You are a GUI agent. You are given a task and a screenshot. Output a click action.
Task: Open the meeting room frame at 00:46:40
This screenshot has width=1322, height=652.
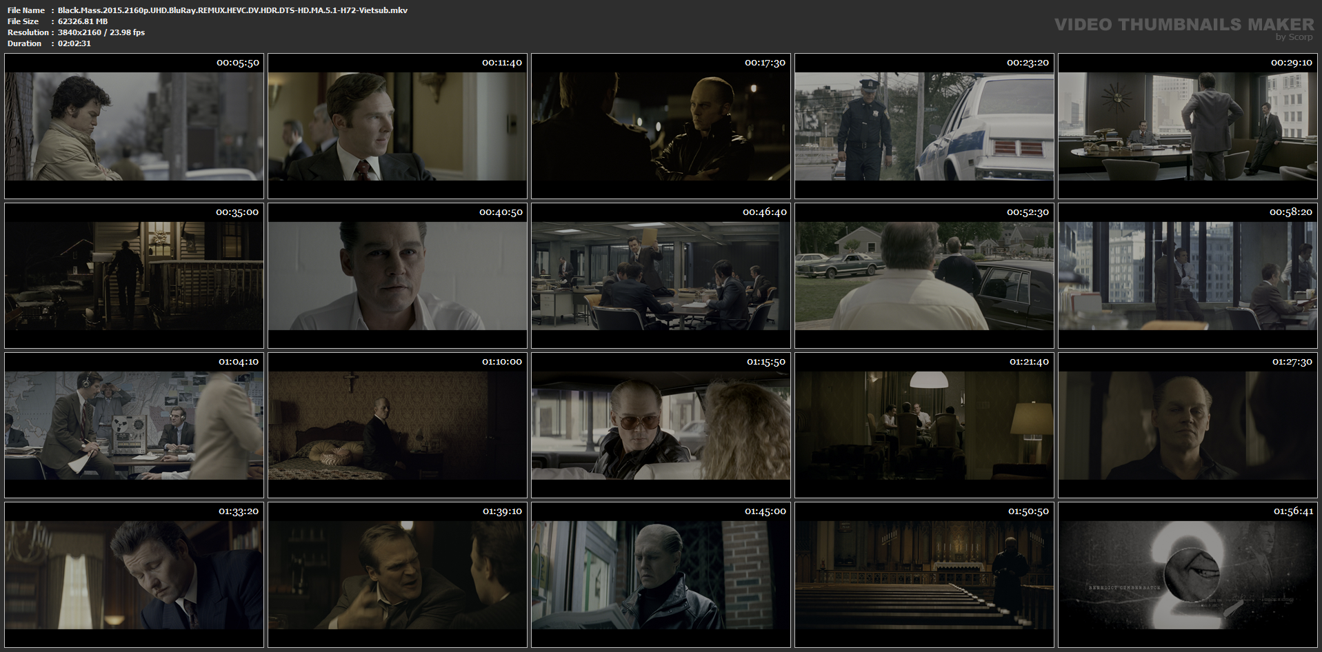[661, 276]
